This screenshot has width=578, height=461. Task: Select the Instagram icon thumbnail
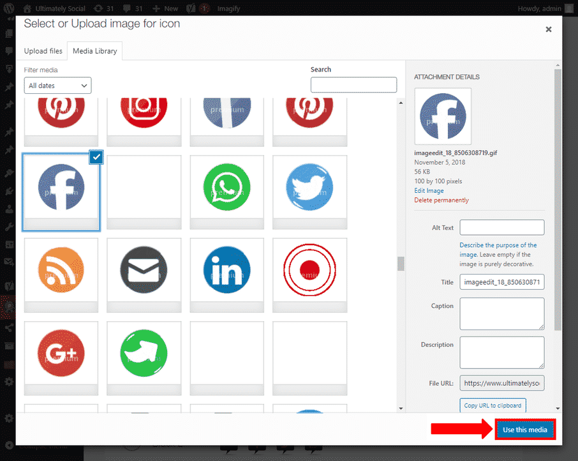(144, 122)
